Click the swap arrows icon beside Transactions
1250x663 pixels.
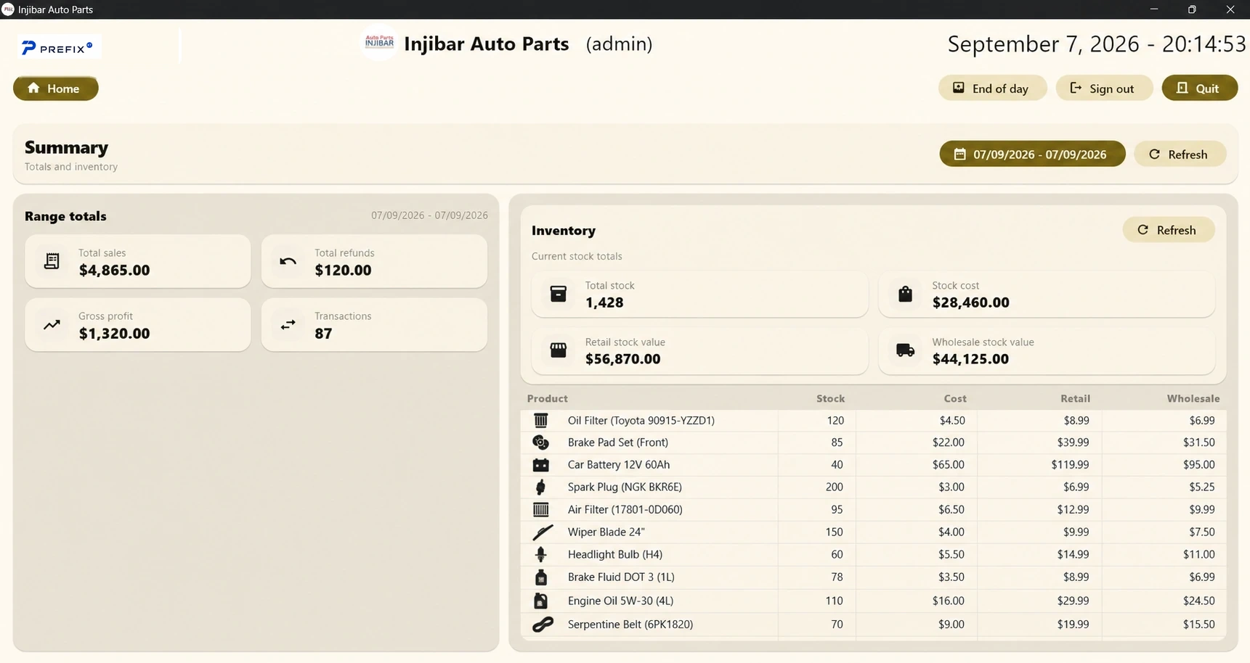[288, 324]
